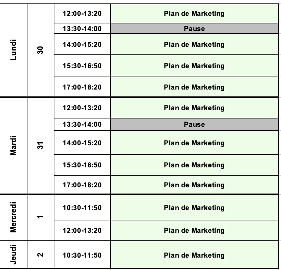The image size is (281, 270).
Task: Click the date cell 31
Action: pos(41,145)
